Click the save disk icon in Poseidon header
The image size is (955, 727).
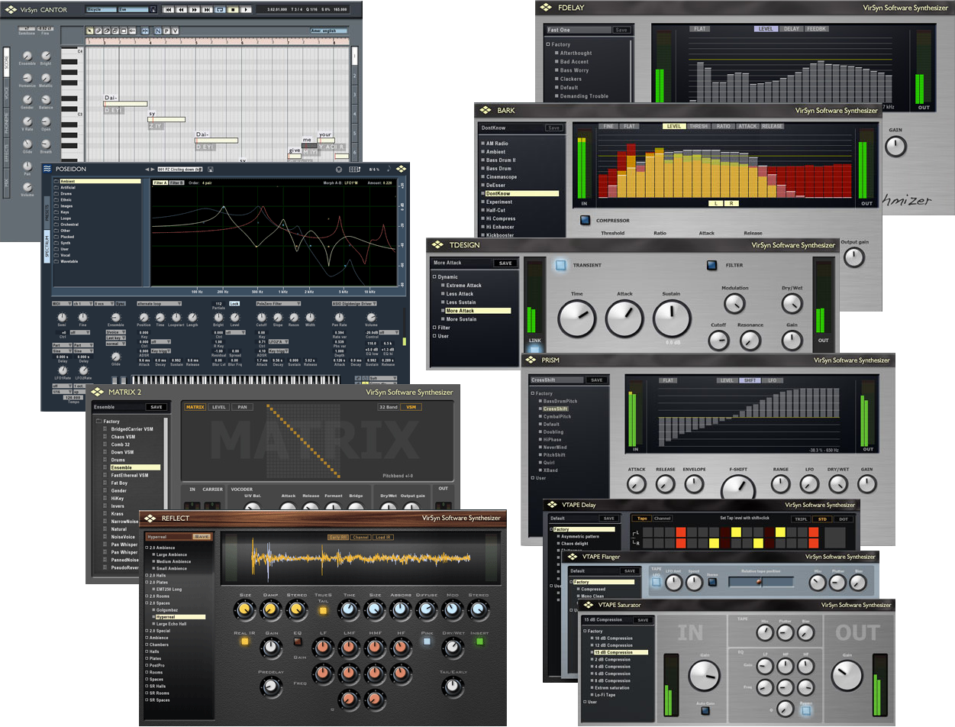(x=211, y=169)
